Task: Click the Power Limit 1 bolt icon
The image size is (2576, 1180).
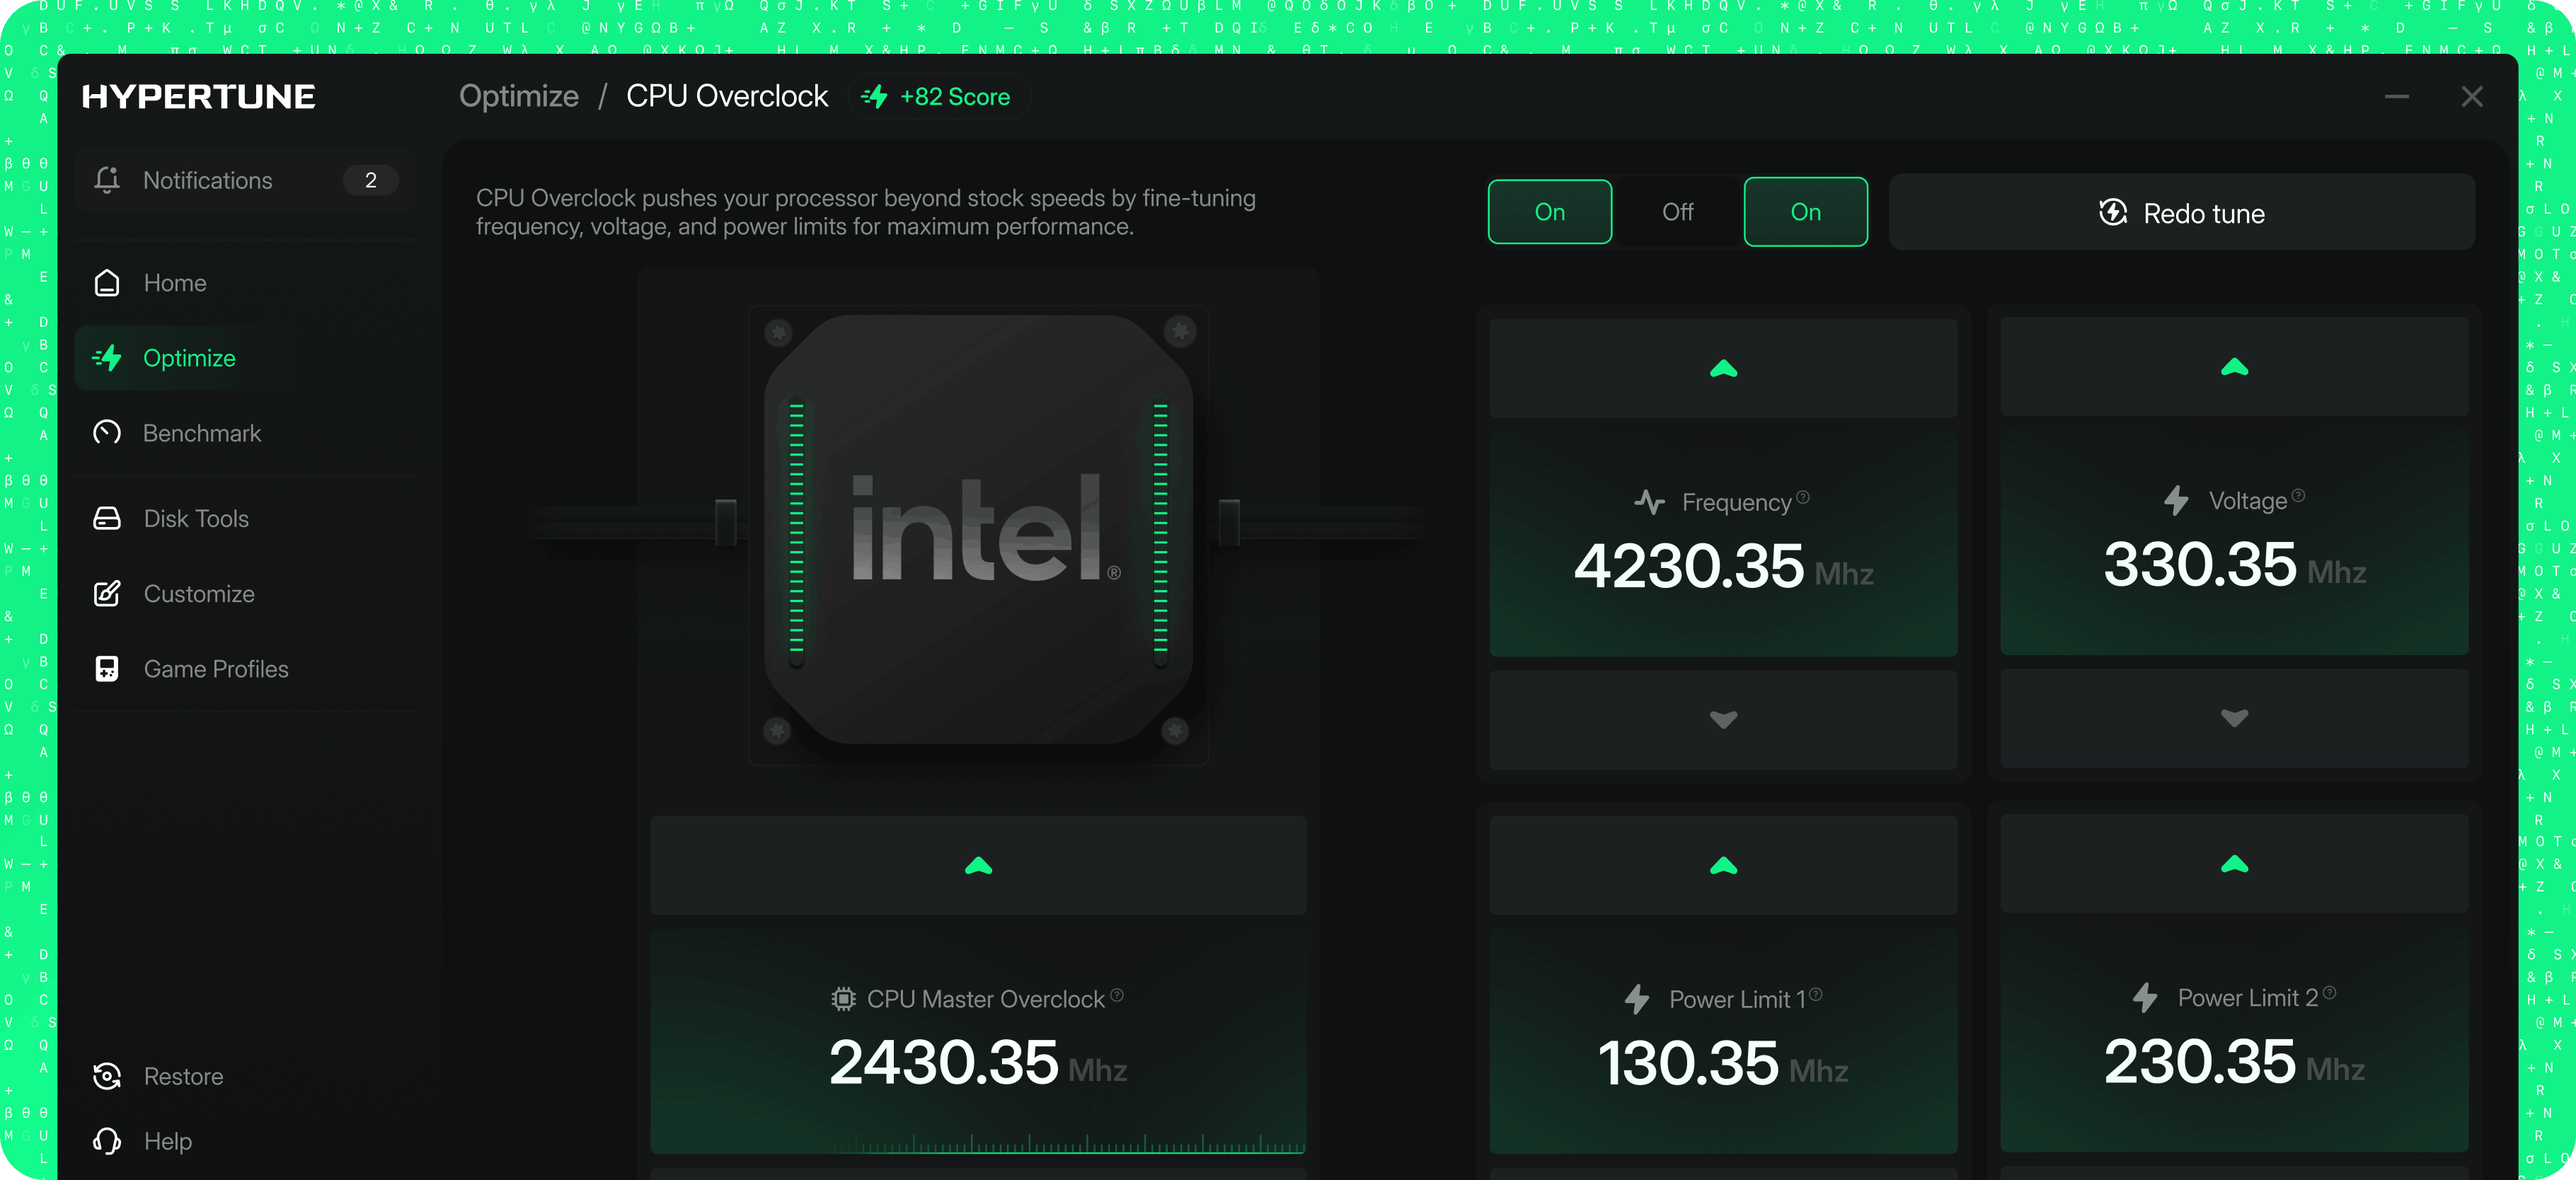Action: click(1637, 999)
